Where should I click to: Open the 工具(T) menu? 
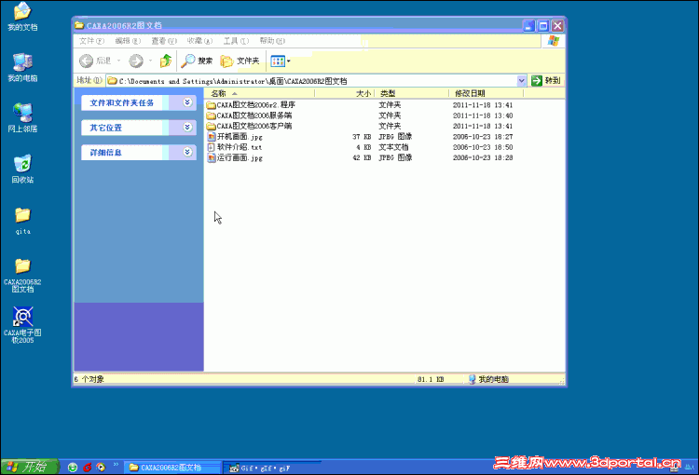236,41
